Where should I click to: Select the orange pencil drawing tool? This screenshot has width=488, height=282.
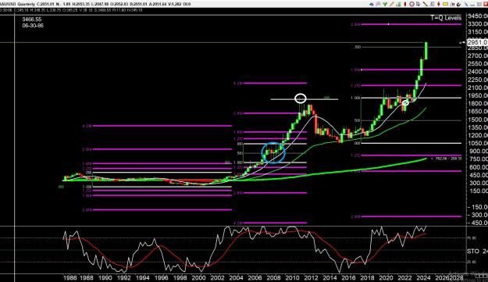point(392,4)
